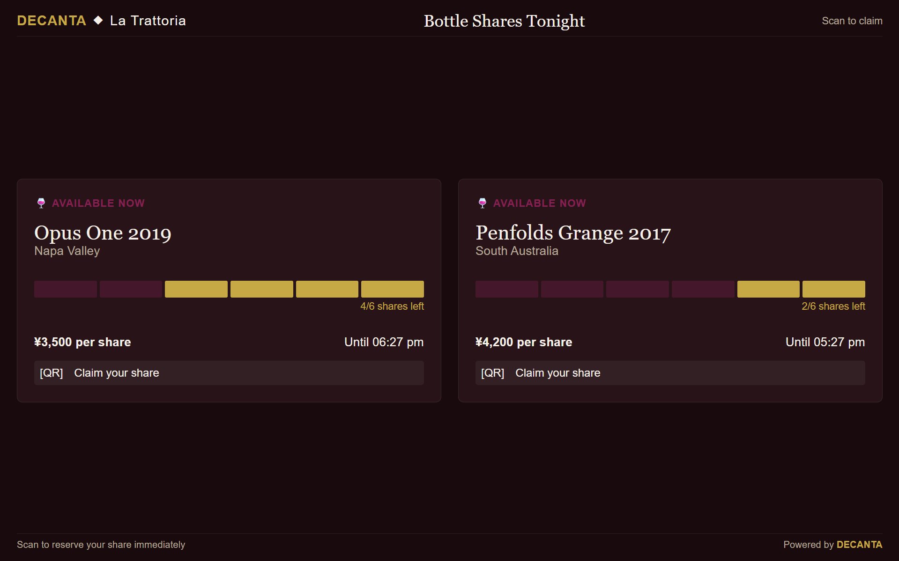Click the DECANTA logo in the header
Screen dimensions: 899x561
[52, 20]
